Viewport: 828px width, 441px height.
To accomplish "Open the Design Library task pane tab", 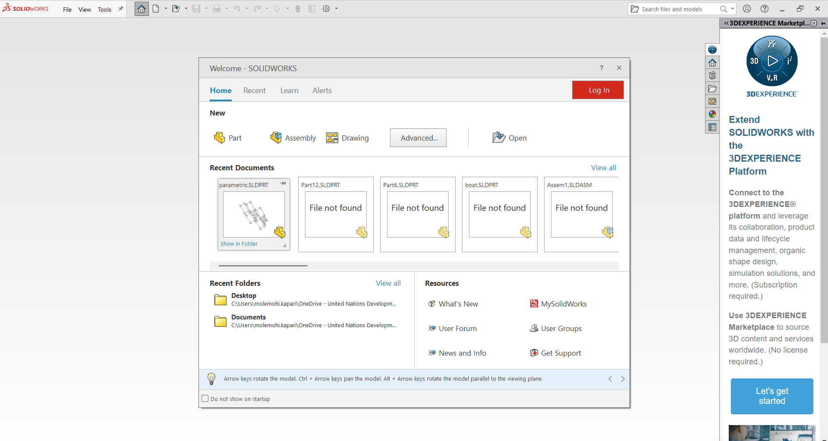I will (712, 76).
